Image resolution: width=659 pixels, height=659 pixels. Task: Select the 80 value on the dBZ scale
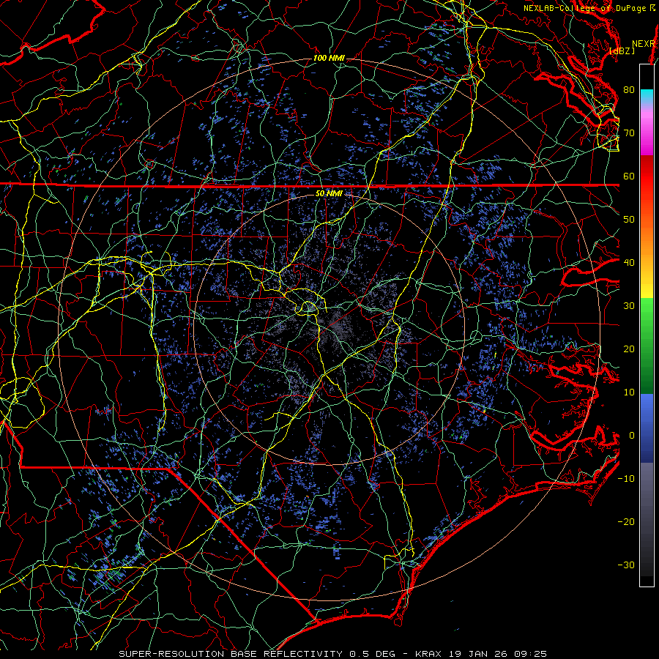coord(629,89)
